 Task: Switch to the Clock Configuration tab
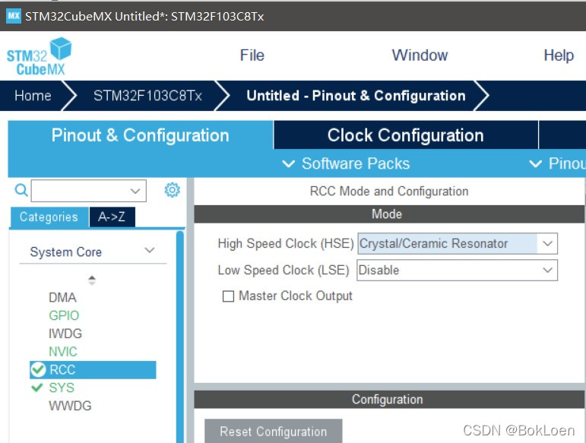point(406,134)
